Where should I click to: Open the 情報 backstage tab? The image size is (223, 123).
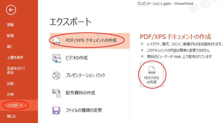click(x=10, y=25)
